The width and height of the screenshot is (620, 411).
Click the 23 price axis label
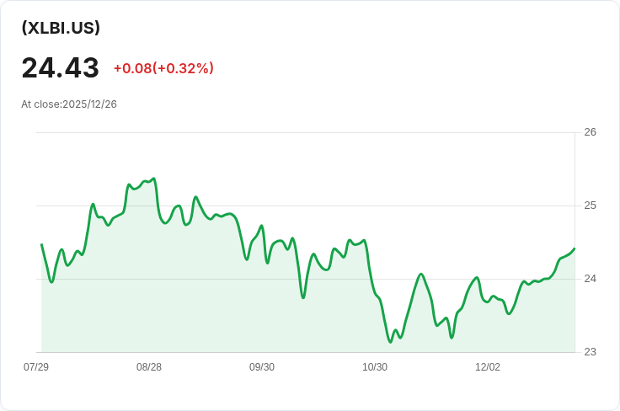590,352
